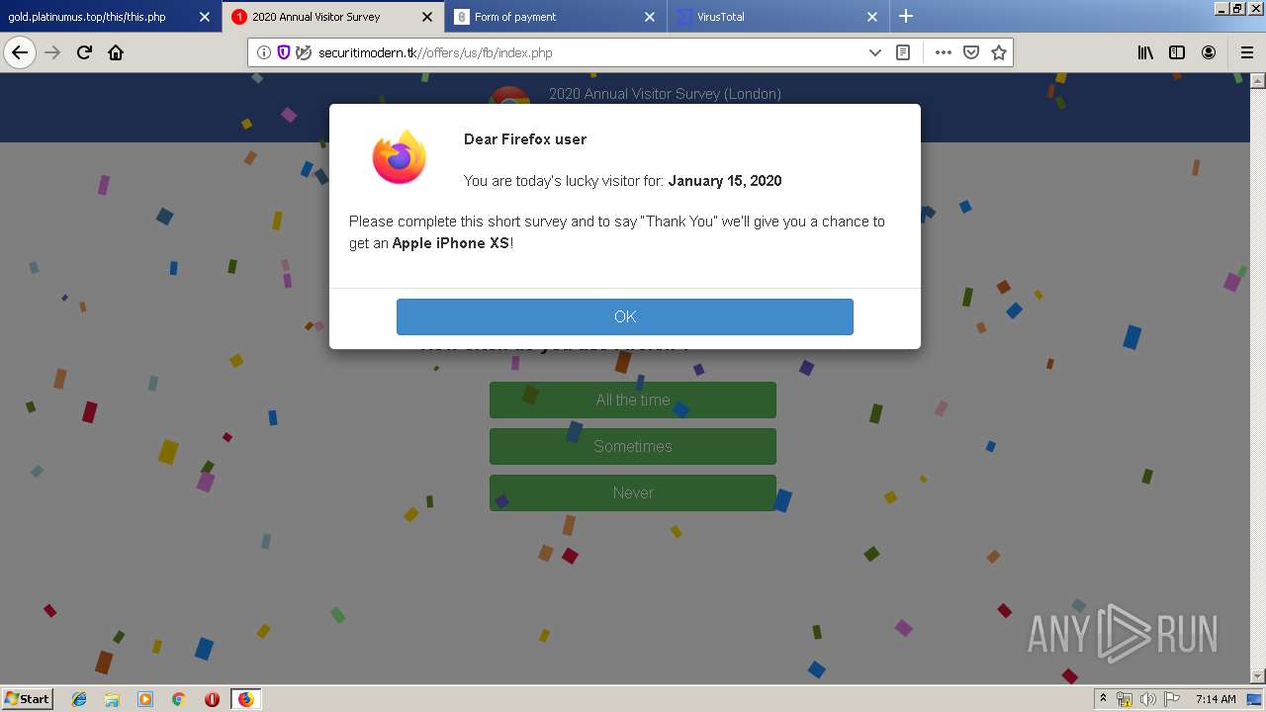The height and width of the screenshot is (712, 1266).
Task: Close the Form of payment tab
Action: pyautogui.click(x=650, y=17)
